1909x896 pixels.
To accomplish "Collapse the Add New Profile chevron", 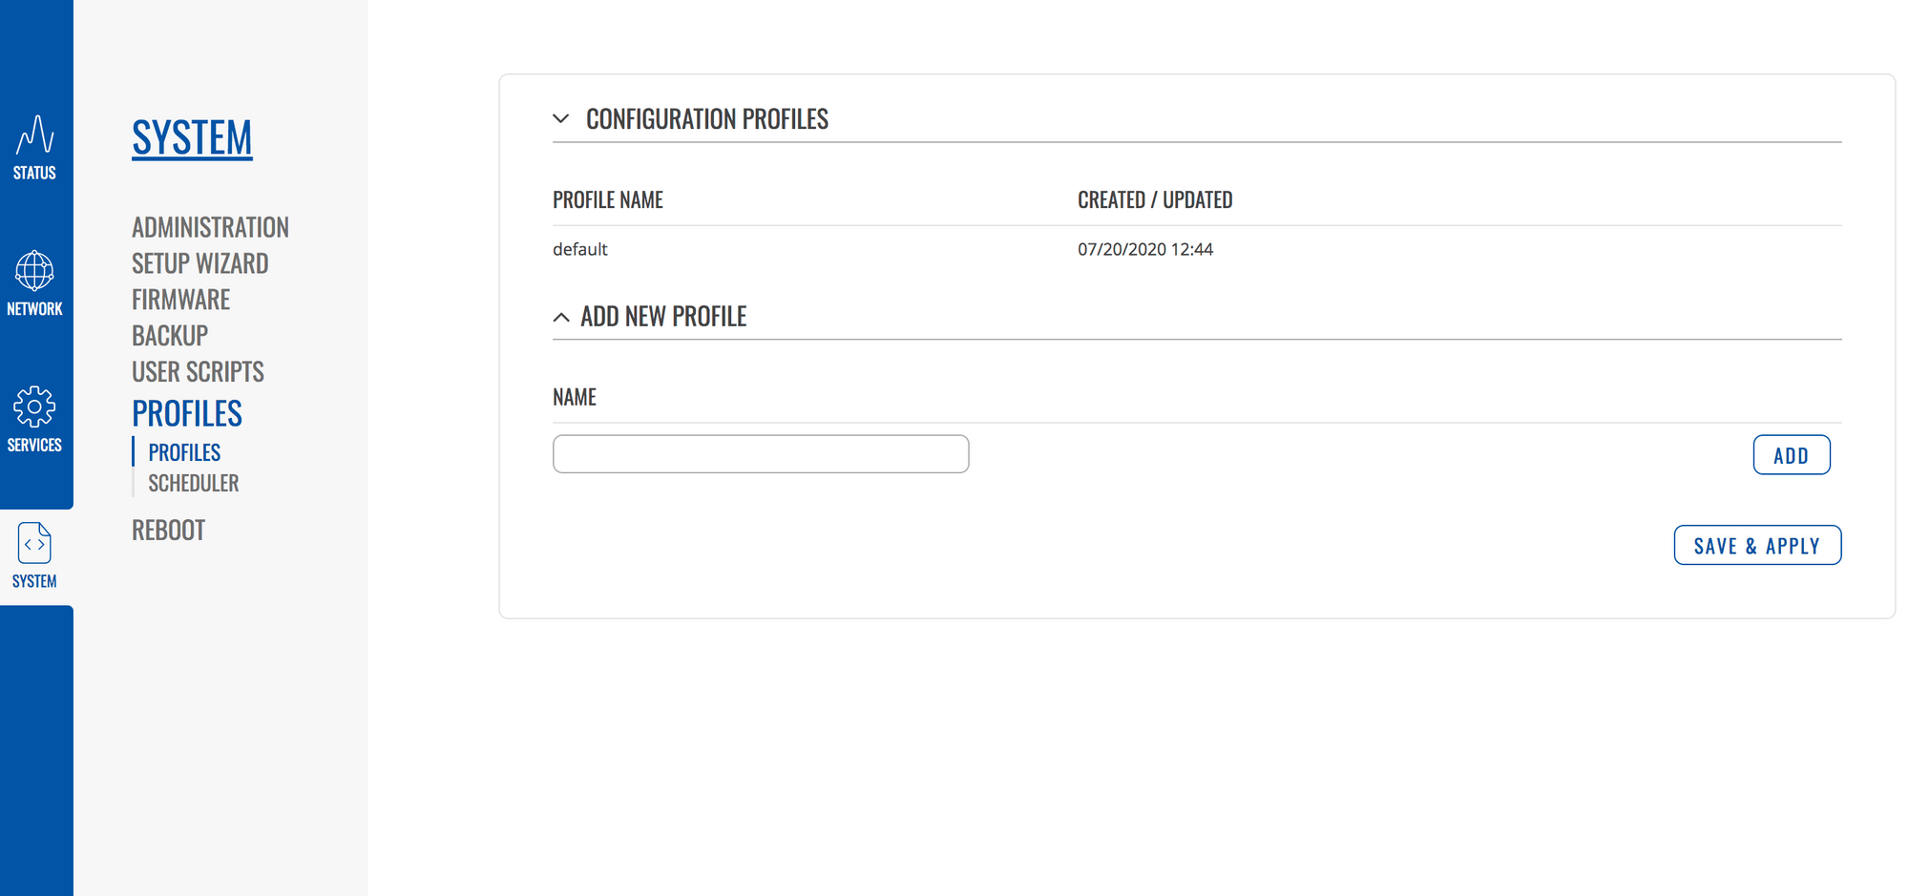I will 561,317.
